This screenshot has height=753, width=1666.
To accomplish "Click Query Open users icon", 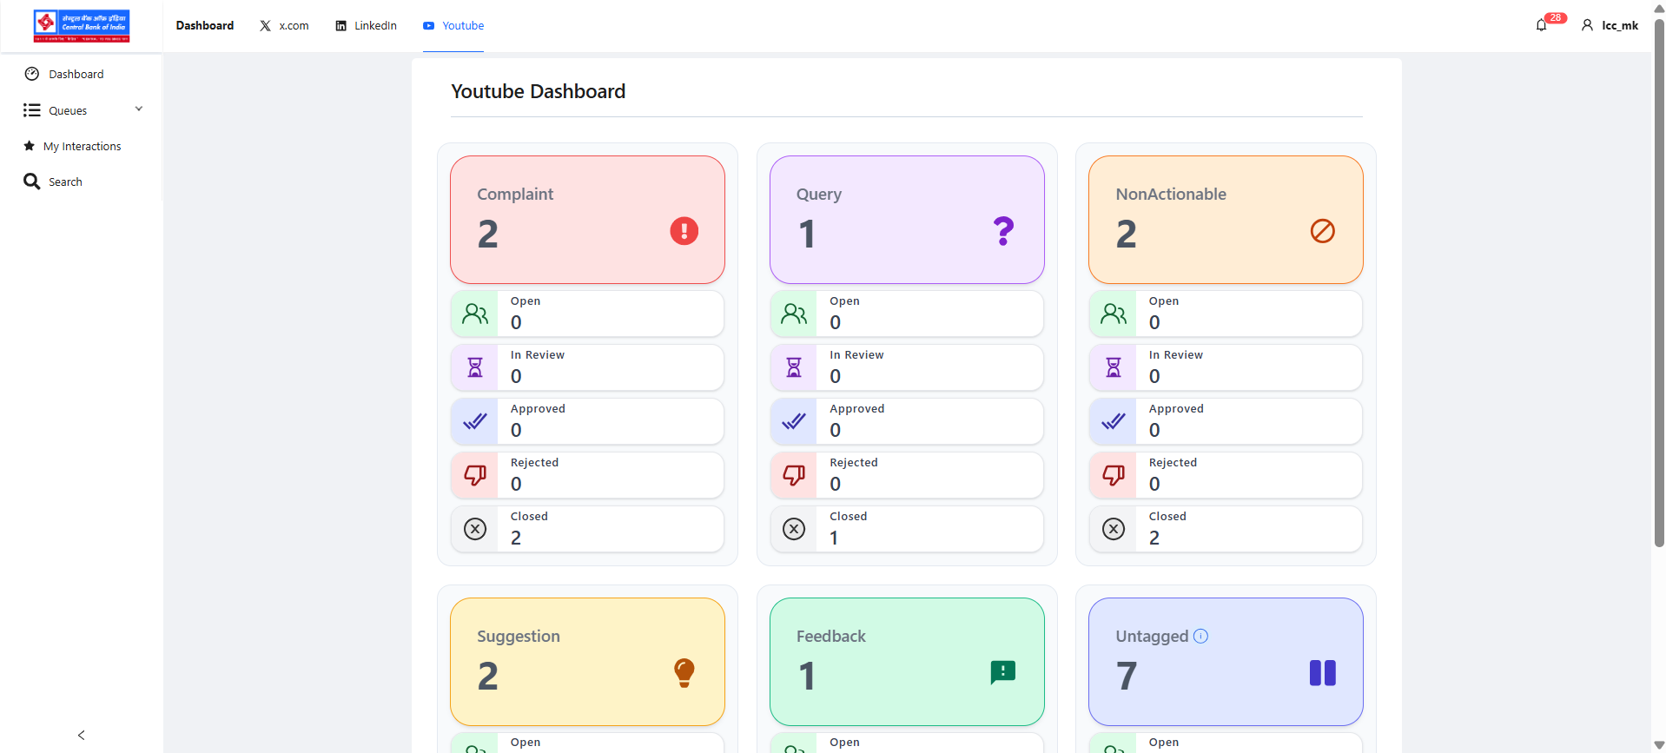I will tap(794, 314).
